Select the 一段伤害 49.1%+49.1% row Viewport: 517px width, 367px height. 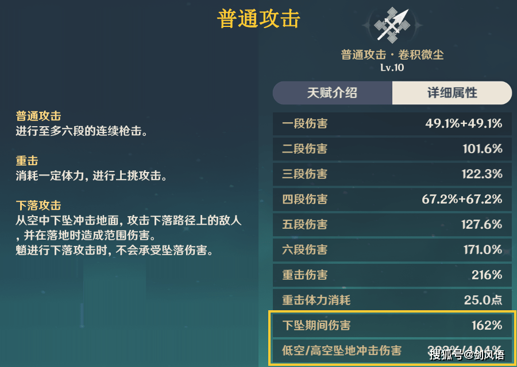pos(392,123)
